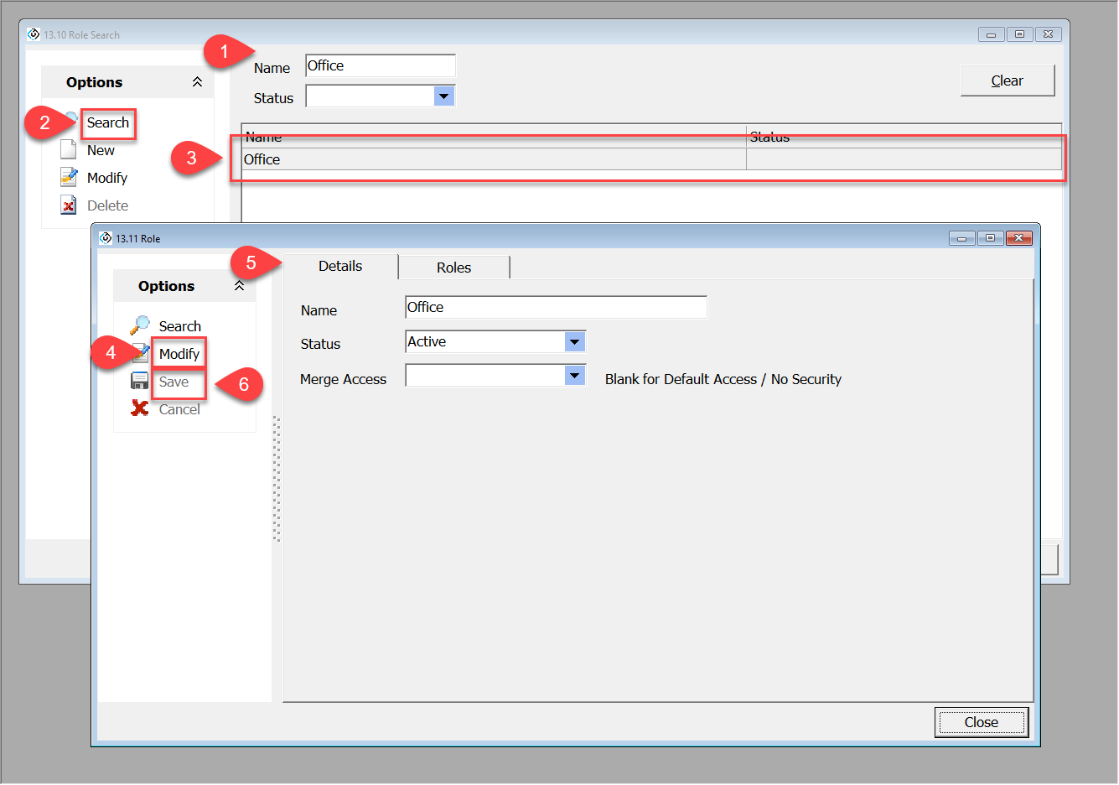Open the Active Status dropdown in Role
The height and width of the screenshot is (785, 1119).
(574, 342)
